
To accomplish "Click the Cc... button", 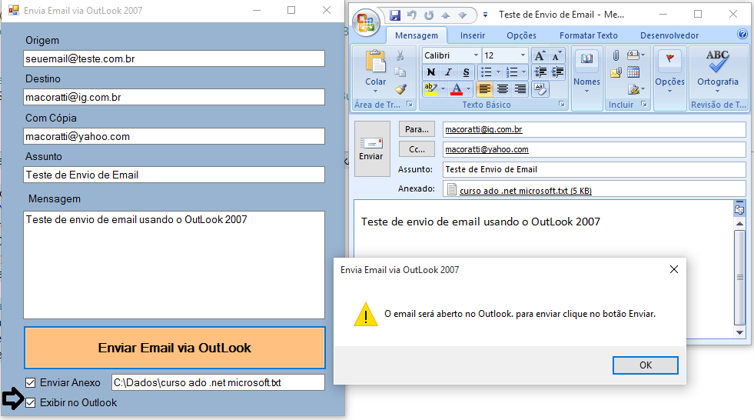I will (x=417, y=149).
